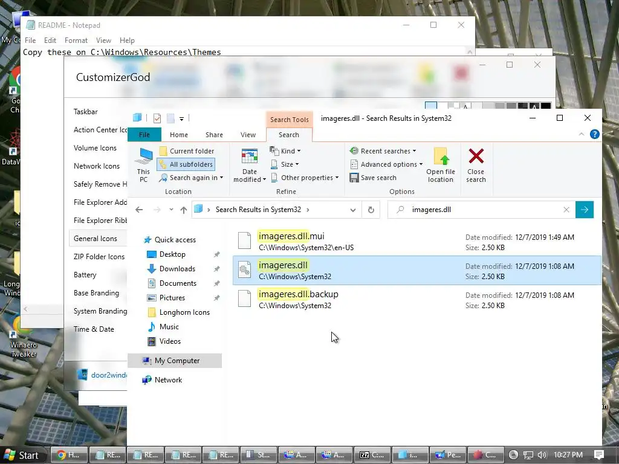
Task: Switch to the Home ribbon tab
Action: pos(179,135)
